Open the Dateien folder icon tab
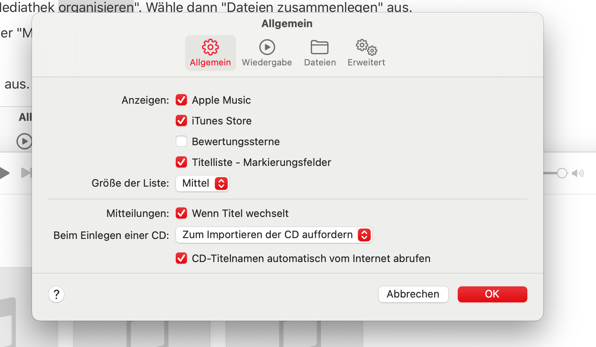The width and height of the screenshot is (596, 347). tap(320, 53)
